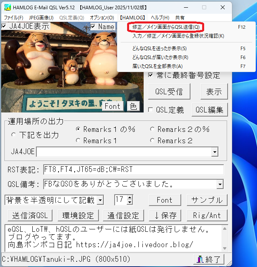The image size is (257, 267).
Task: Open 環境設定 settings button
Action: (x=78, y=215)
